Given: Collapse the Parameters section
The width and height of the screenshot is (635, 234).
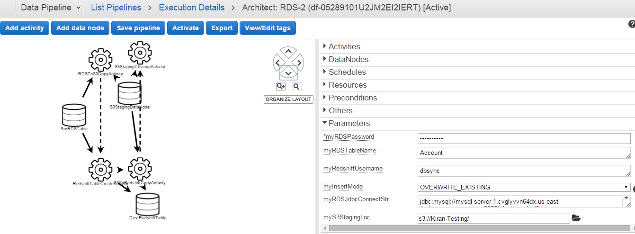Looking at the screenshot, I should (x=349, y=123).
